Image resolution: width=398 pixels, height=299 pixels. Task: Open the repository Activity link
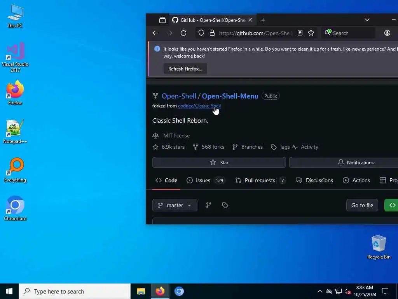[x=305, y=147]
